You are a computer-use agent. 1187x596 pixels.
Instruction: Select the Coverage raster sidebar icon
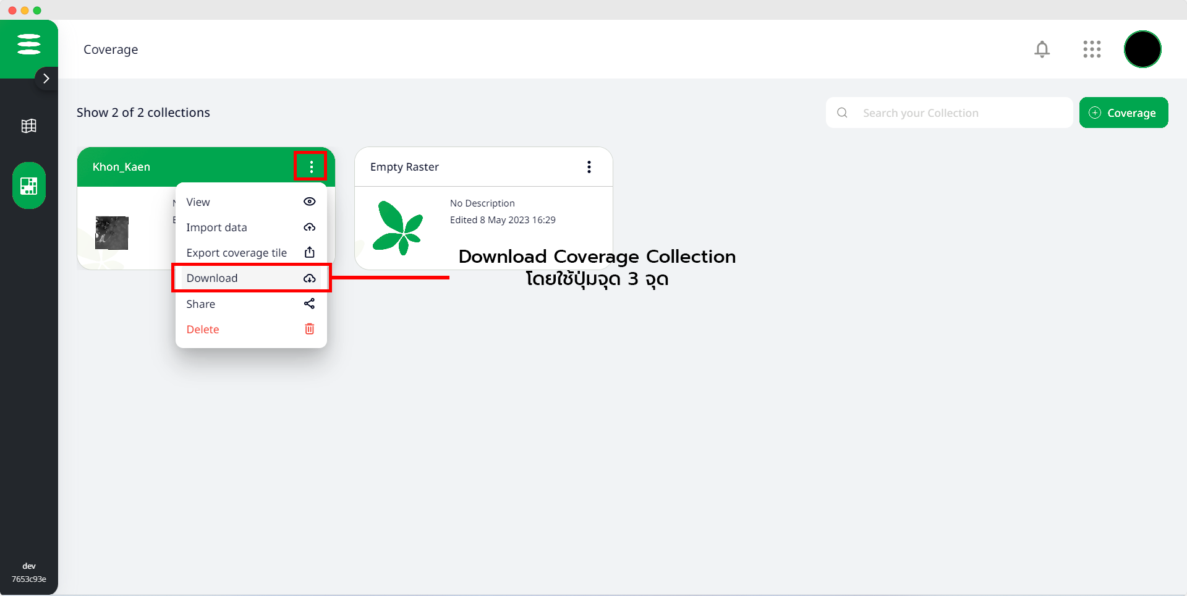[x=29, y=185]
